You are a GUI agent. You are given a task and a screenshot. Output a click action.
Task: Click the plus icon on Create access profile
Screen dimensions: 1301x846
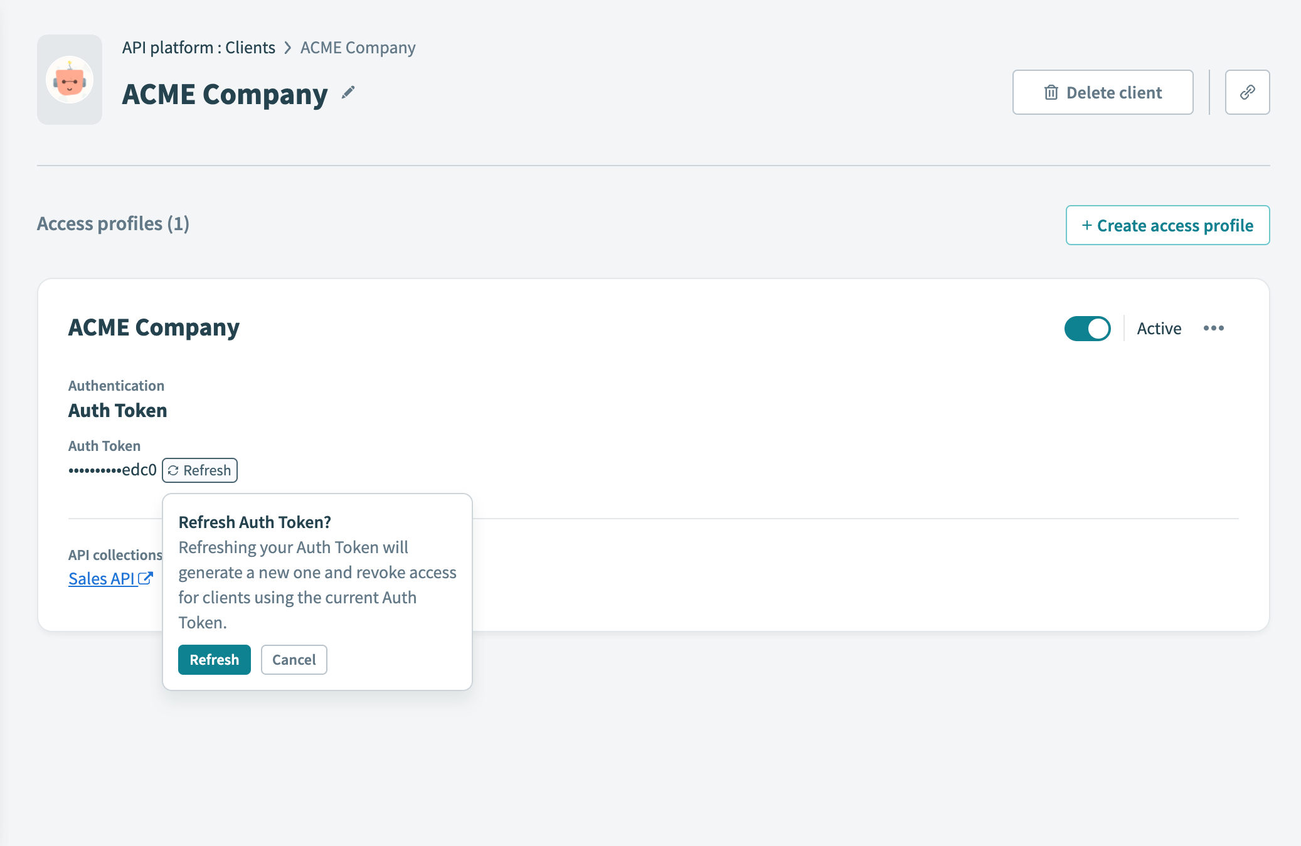click(1086, 225)
